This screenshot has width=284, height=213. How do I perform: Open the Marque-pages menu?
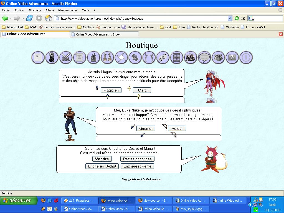pyautogui.click(x=68, y=10)
